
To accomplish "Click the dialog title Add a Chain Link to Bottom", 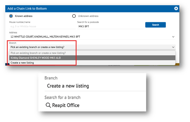I will (x=27, y=8).
